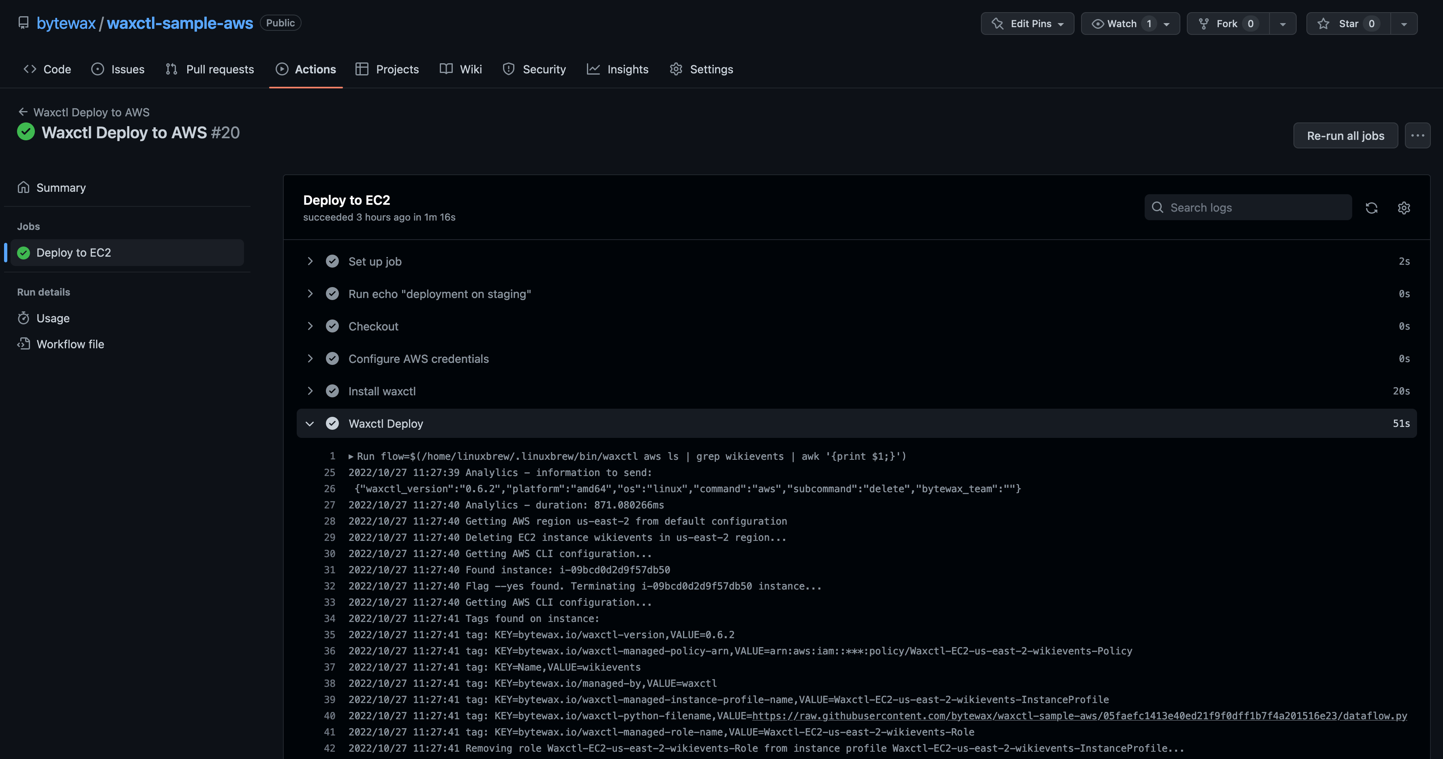Image resolution: width=1443 pixels, height=759 pixels.
Task: Click the Edit Pins pin icon
Action: point(998,24)
